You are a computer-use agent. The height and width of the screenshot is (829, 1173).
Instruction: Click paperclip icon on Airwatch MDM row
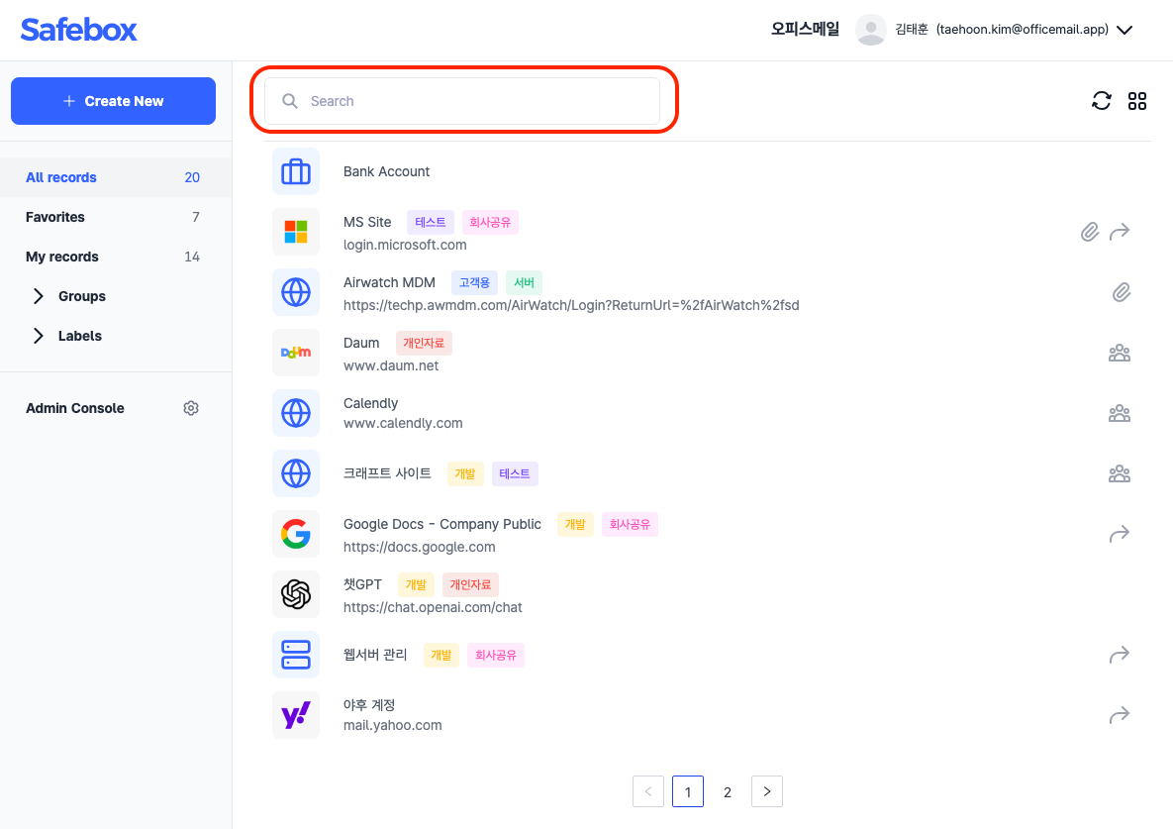pos(1121,292)
